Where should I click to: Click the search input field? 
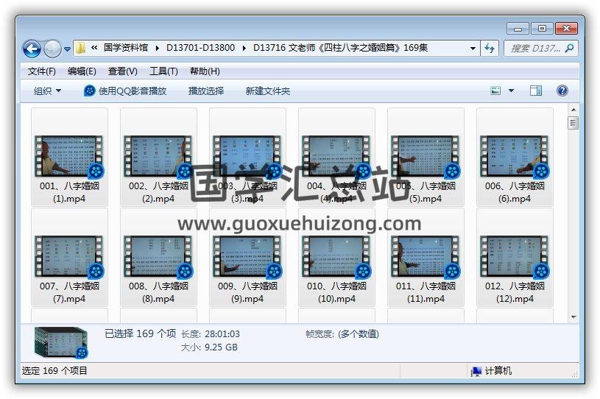(535, 49)
